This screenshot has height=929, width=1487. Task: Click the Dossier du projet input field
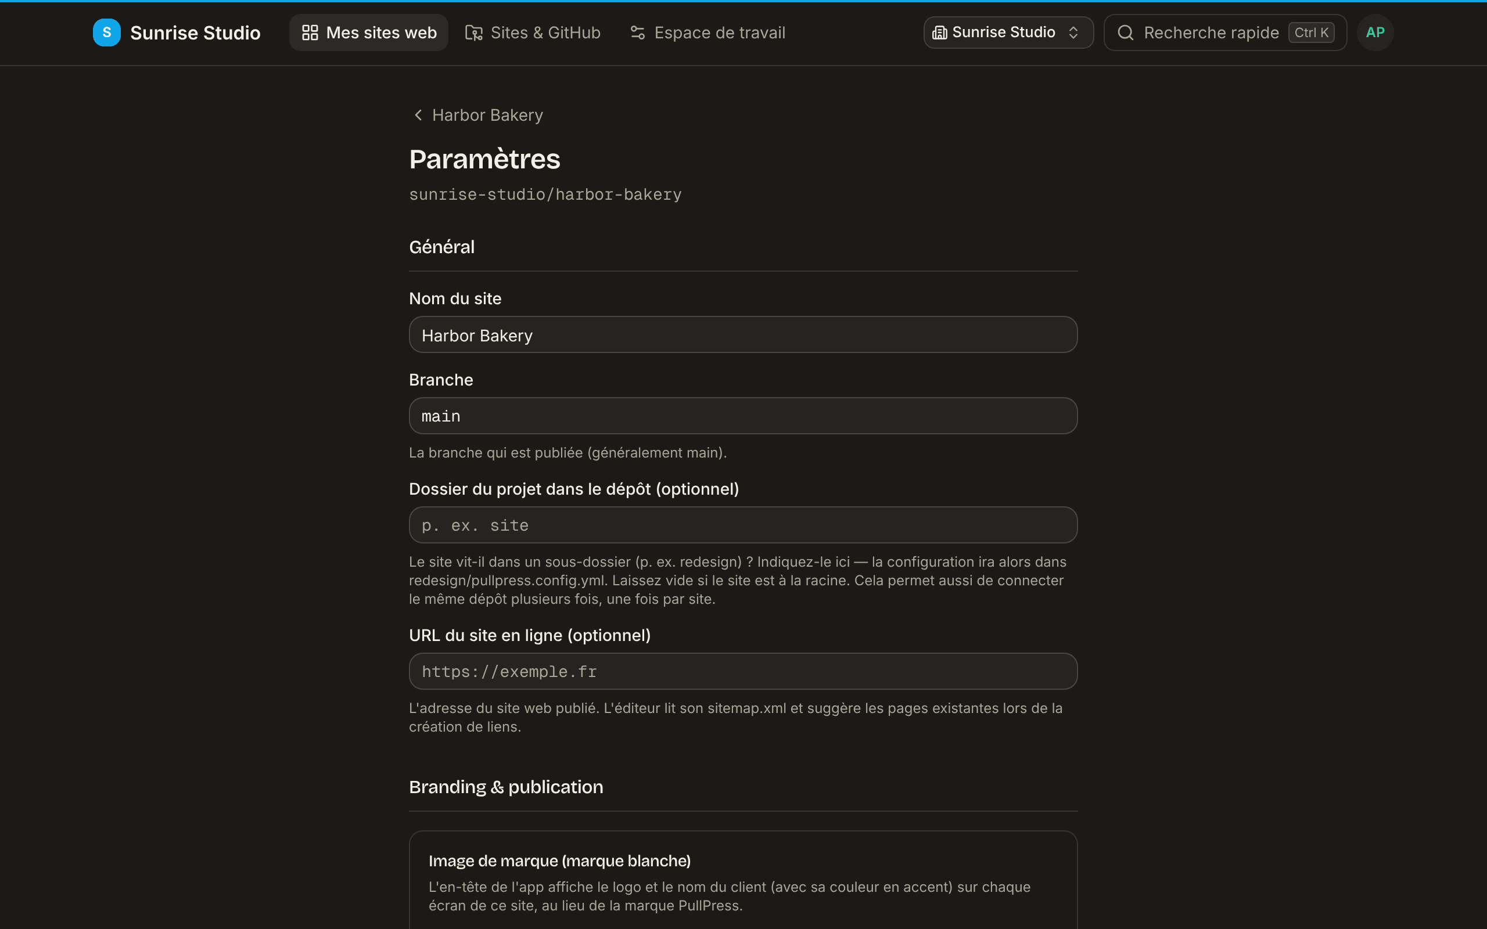coord(743,525)
